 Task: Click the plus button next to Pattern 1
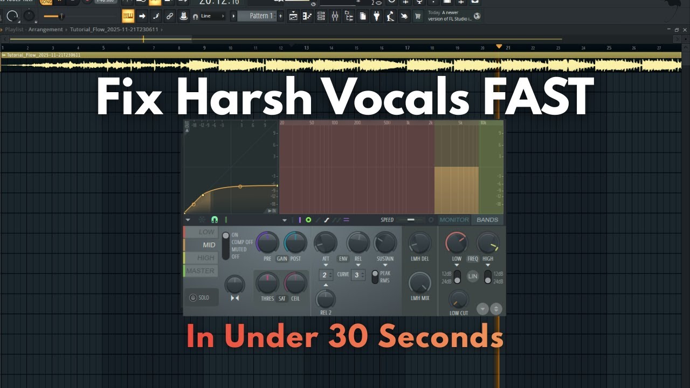(x=280, y=16)
